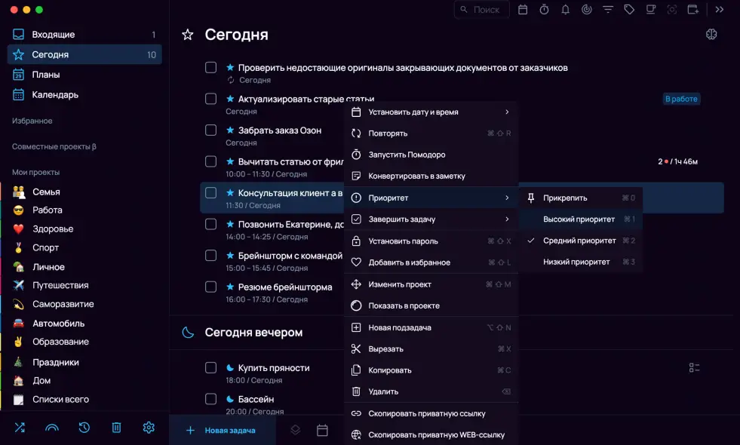Choose Запустить Помодоро from context menu
740x445 pixels.
[x=407, y=155]
